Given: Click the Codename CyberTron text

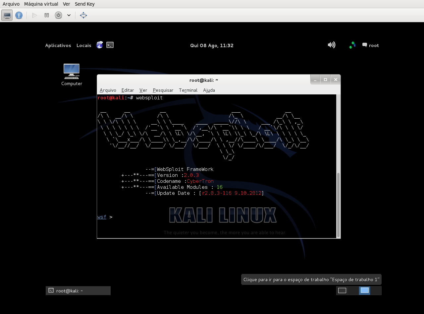Looking at the screenshot, I should [185, 181].
